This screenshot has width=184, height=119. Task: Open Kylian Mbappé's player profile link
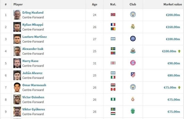[33, 25]
